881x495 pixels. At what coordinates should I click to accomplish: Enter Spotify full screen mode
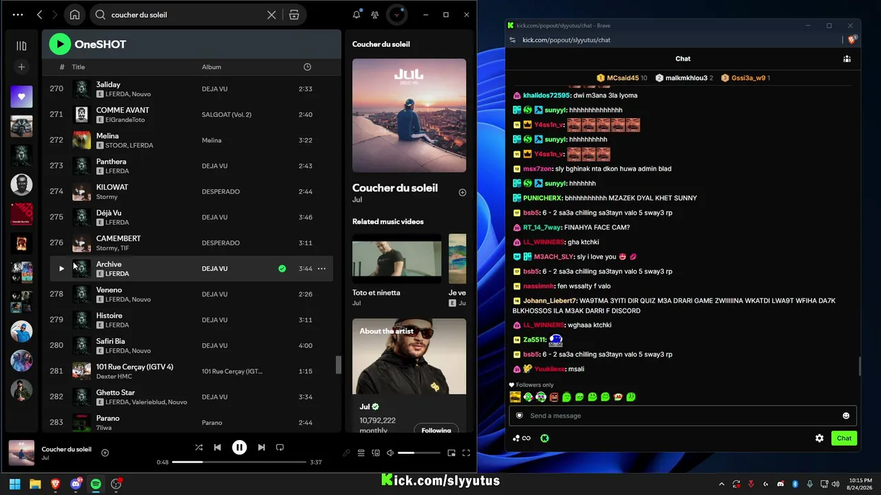tap(466, 453)
